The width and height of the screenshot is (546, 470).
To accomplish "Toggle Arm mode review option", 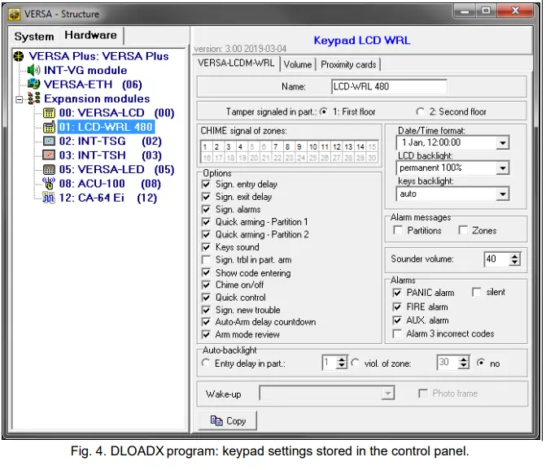I will pyautogui.click(x=206, y=335).
